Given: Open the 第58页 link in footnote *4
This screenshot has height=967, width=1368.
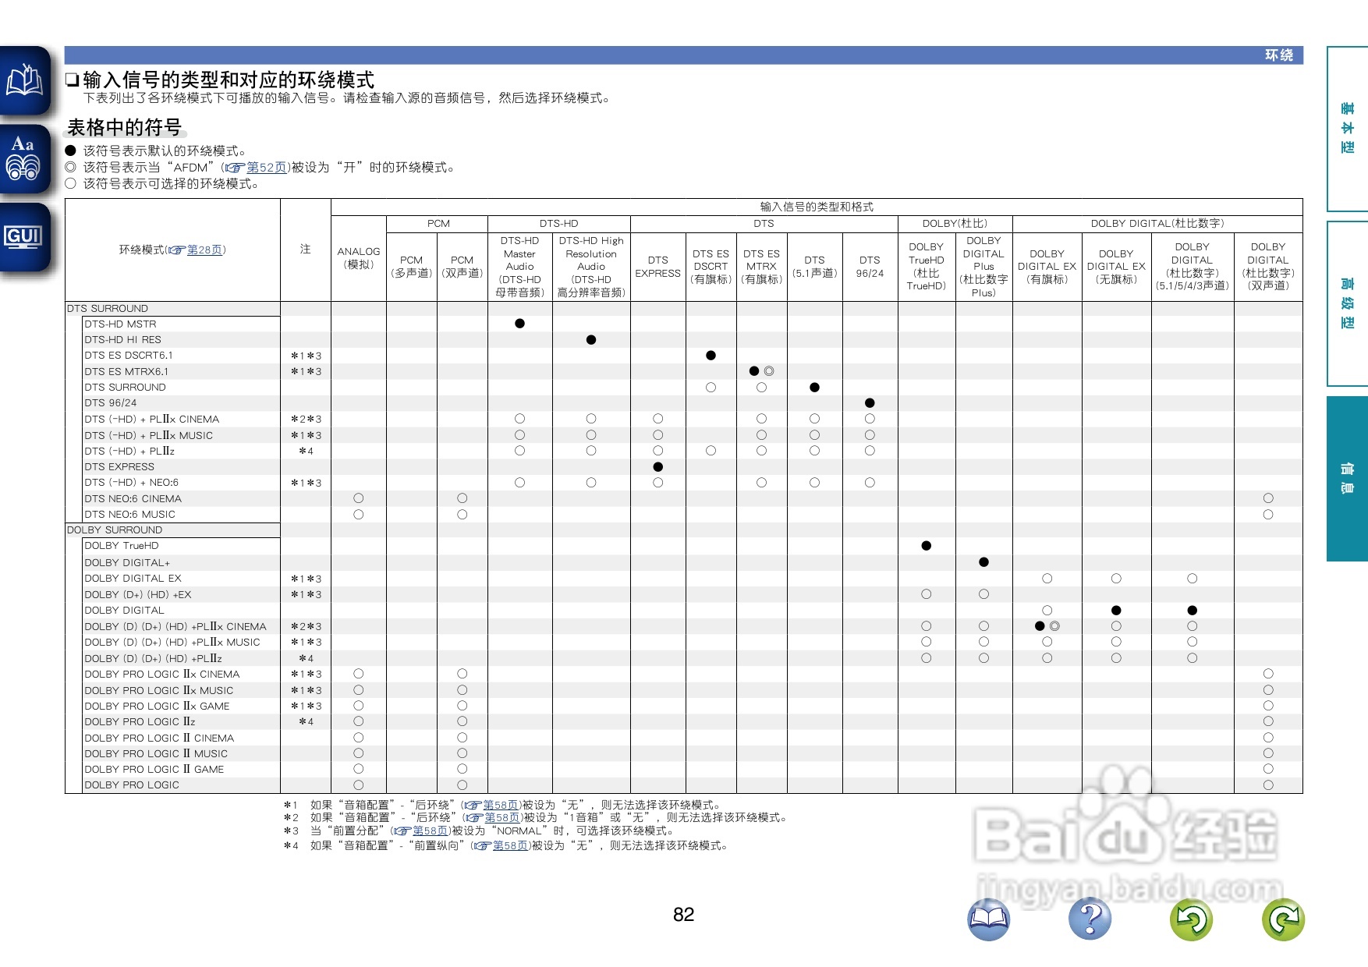Looking at the screenshot, I should pos(511,845).
